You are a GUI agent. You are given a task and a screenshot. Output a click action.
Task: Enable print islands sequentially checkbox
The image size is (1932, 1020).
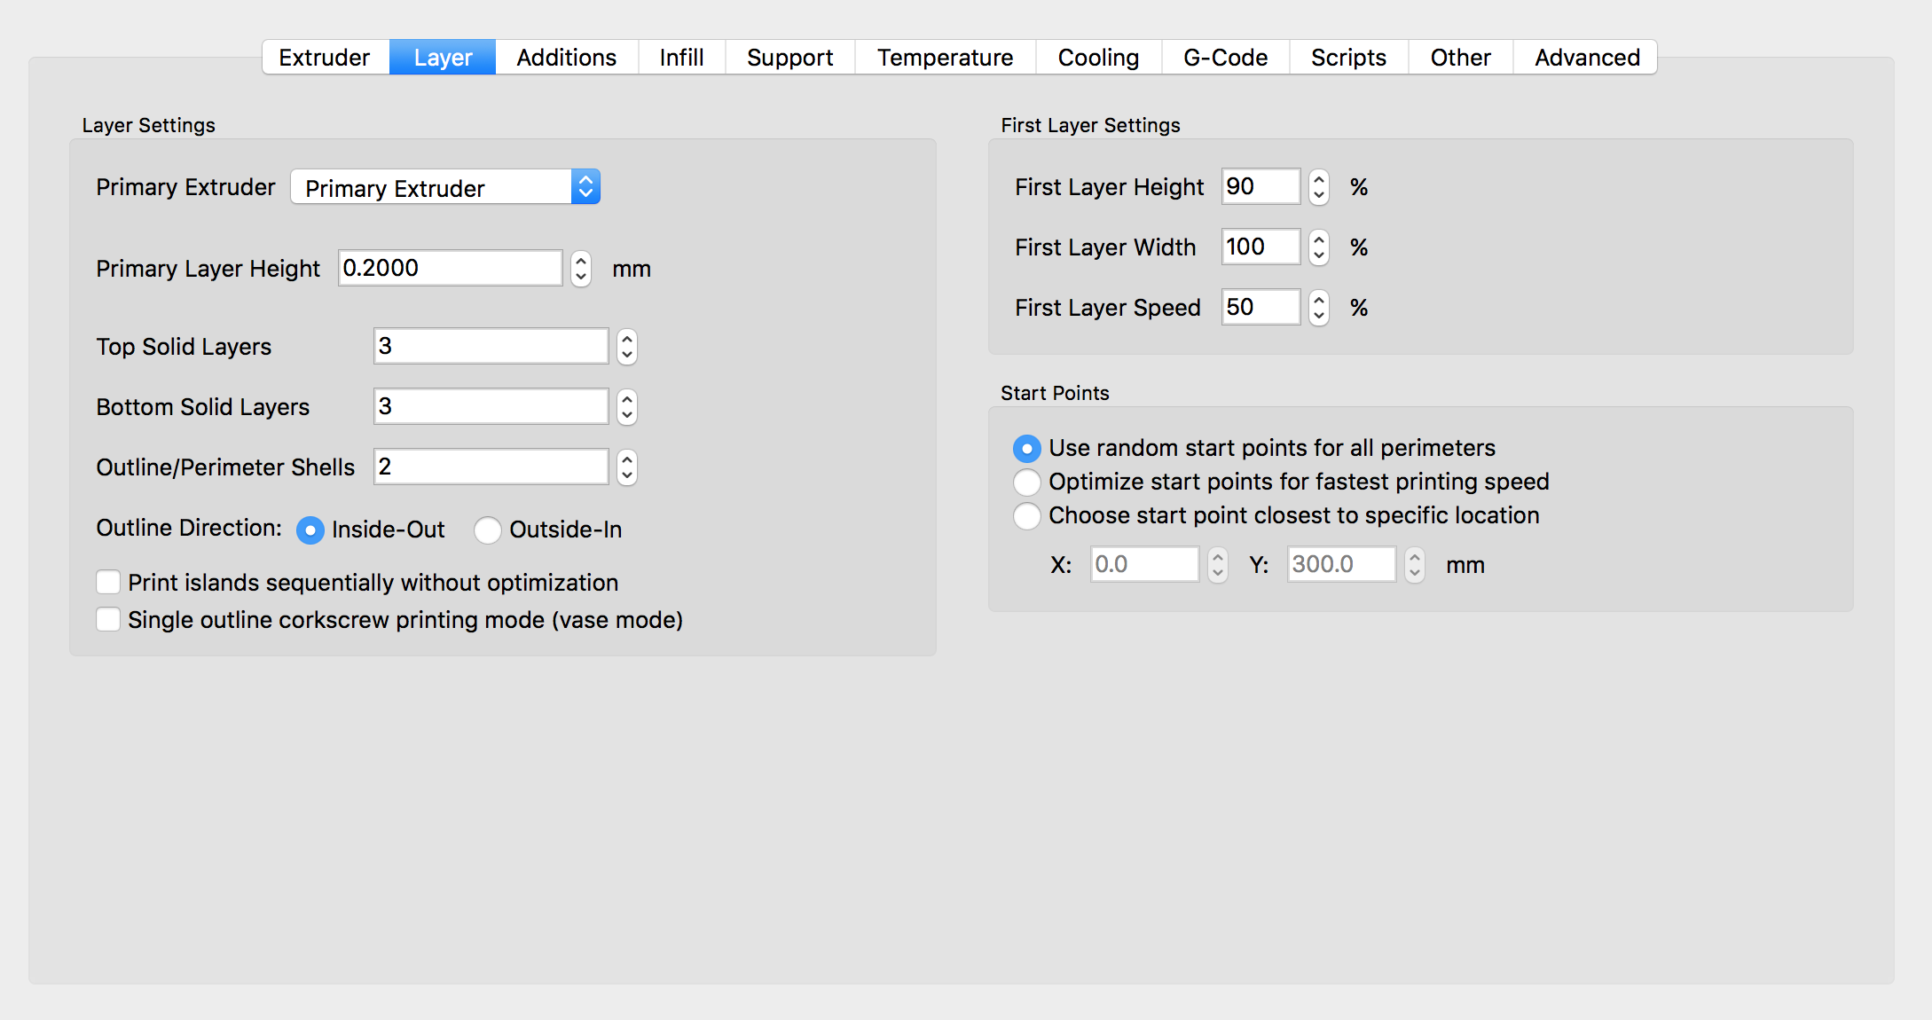pos(108,583)
